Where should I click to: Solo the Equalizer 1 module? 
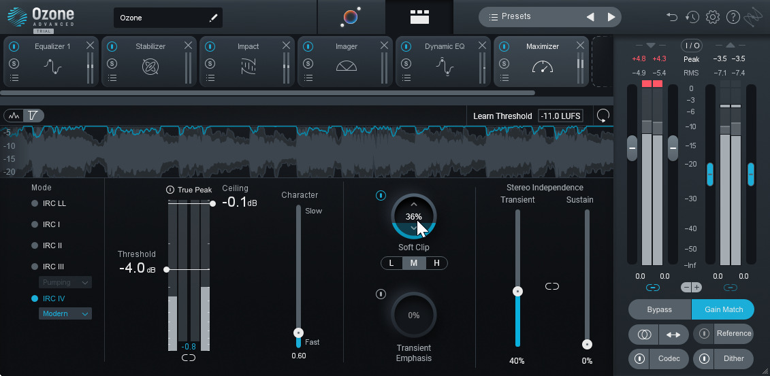(x=14, y=63)
